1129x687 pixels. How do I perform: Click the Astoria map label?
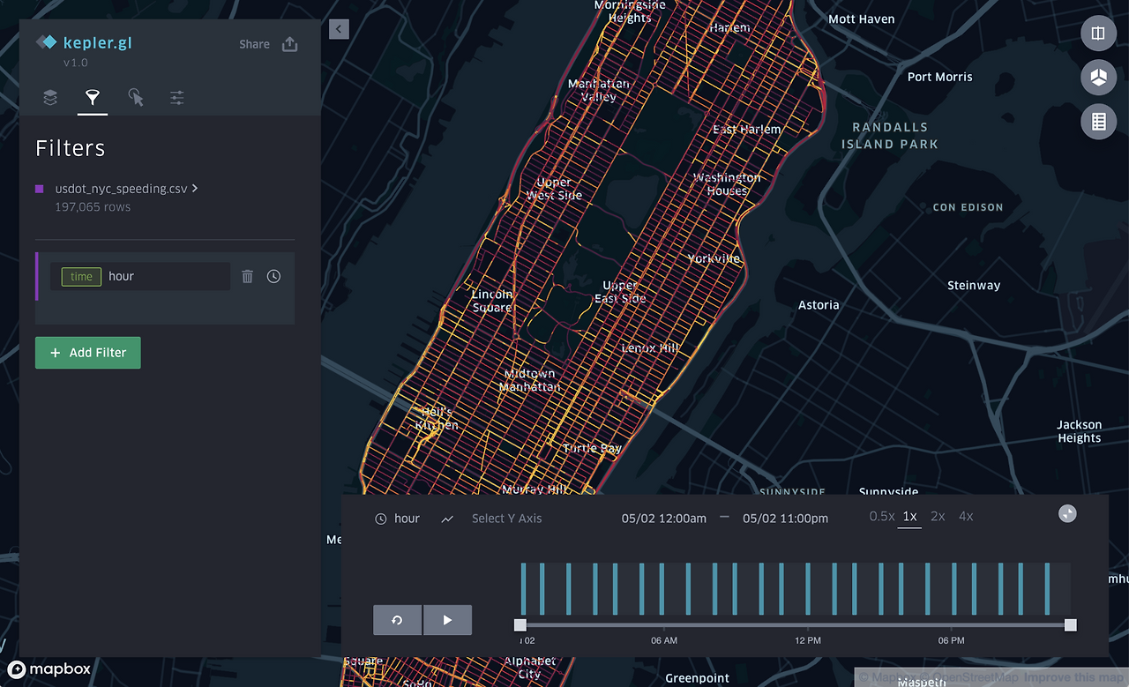pos(819,305)
